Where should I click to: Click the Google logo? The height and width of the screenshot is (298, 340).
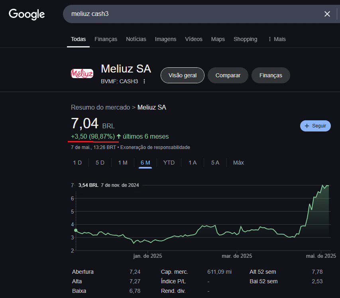coord(27,14)
